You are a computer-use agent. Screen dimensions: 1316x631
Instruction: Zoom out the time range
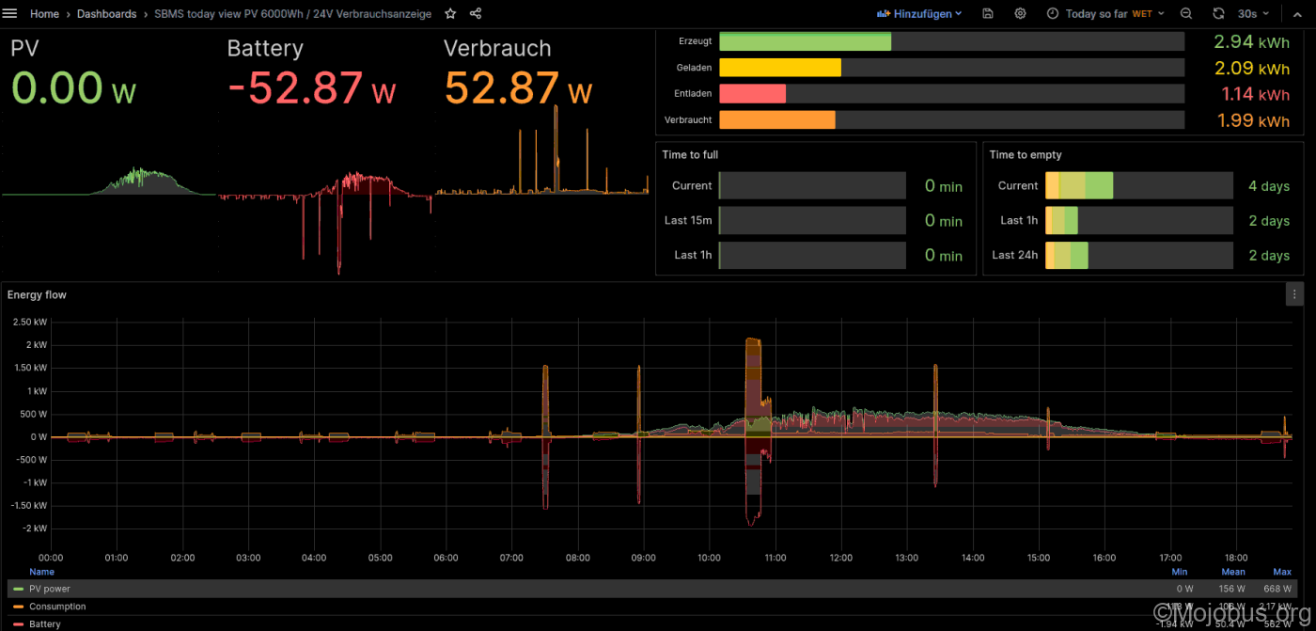[x=1186, y=14]
